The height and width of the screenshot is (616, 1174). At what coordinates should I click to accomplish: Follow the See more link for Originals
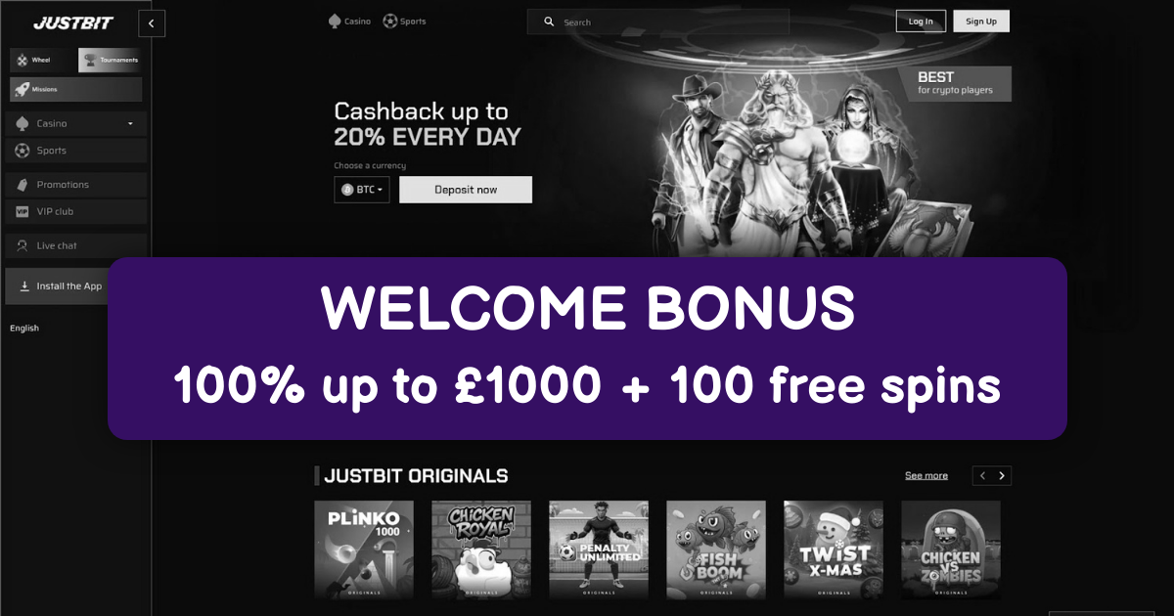point(926,476)
